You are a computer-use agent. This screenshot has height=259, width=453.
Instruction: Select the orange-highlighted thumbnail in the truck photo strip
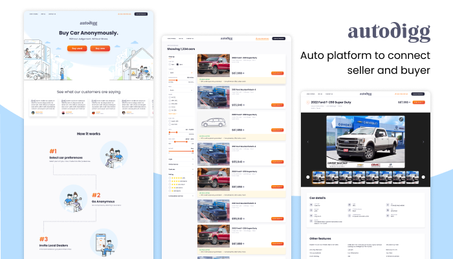318,177
